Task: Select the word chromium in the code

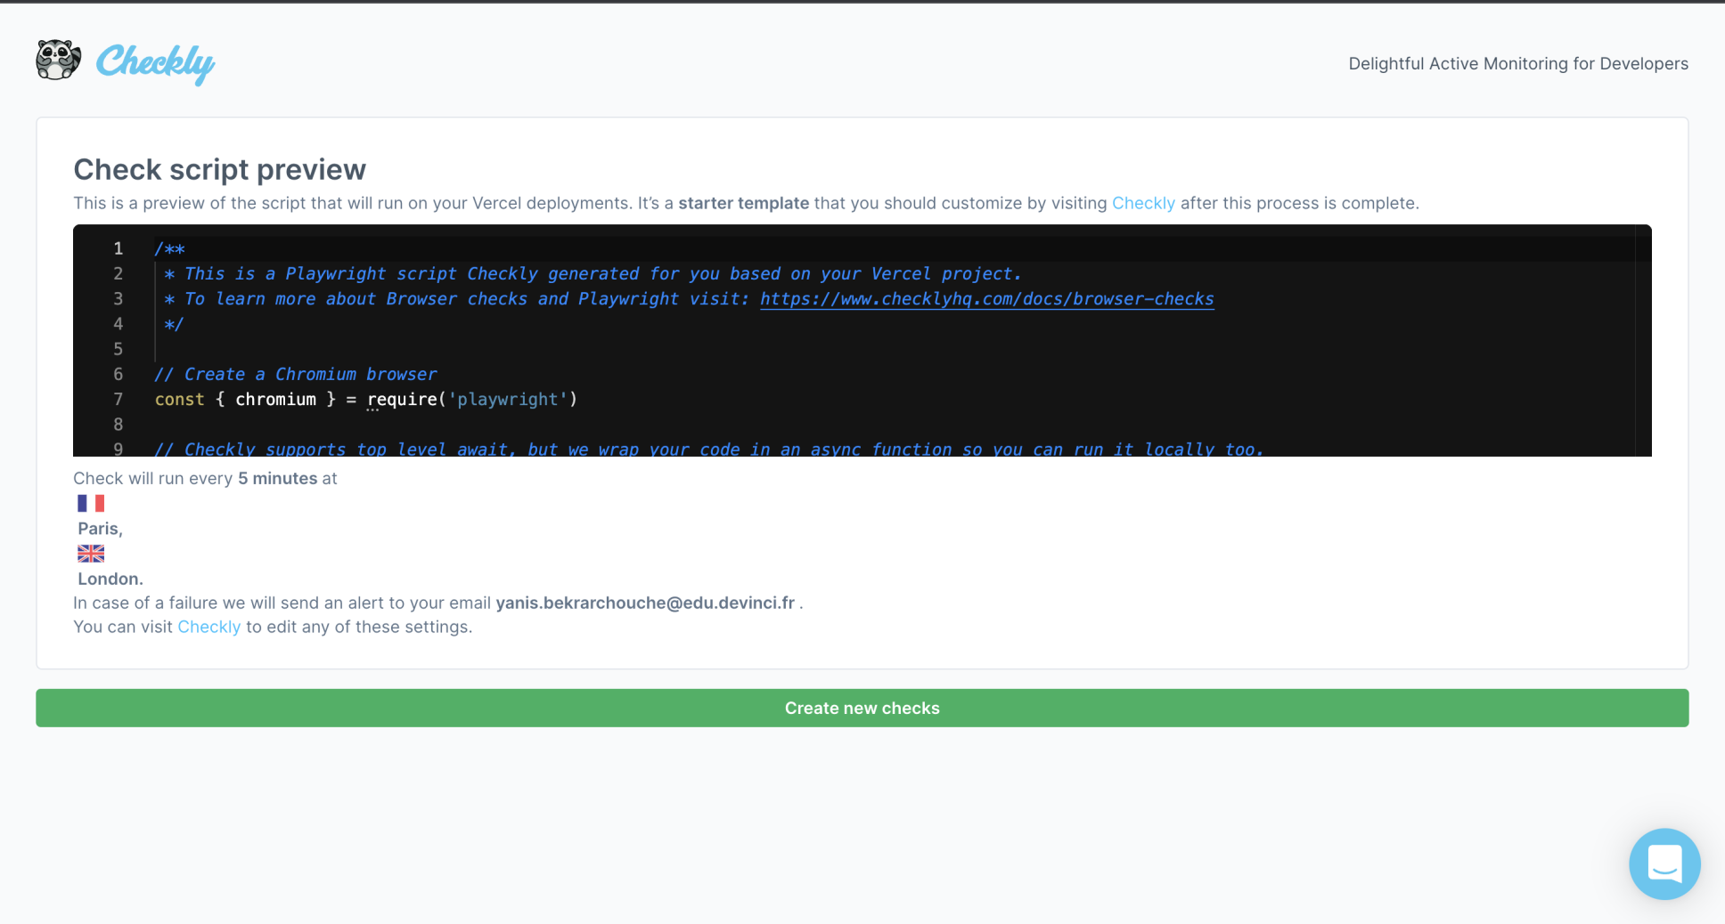Action: (275, 400)
